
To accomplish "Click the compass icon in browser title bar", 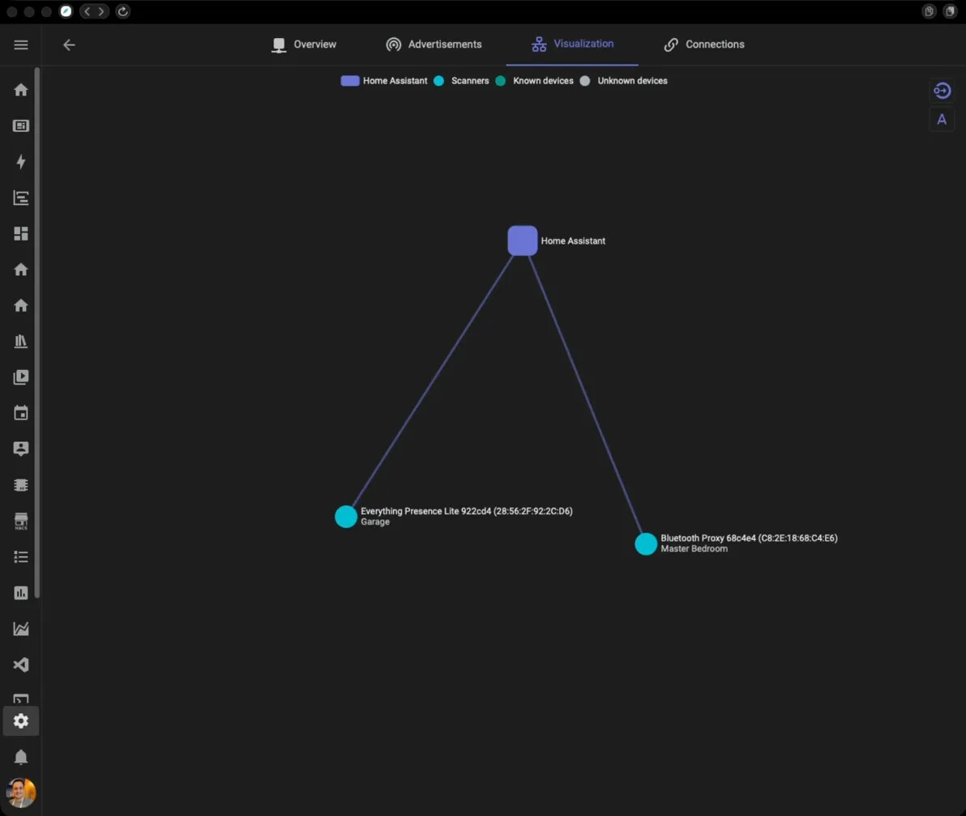I will (x=66, y=11).
